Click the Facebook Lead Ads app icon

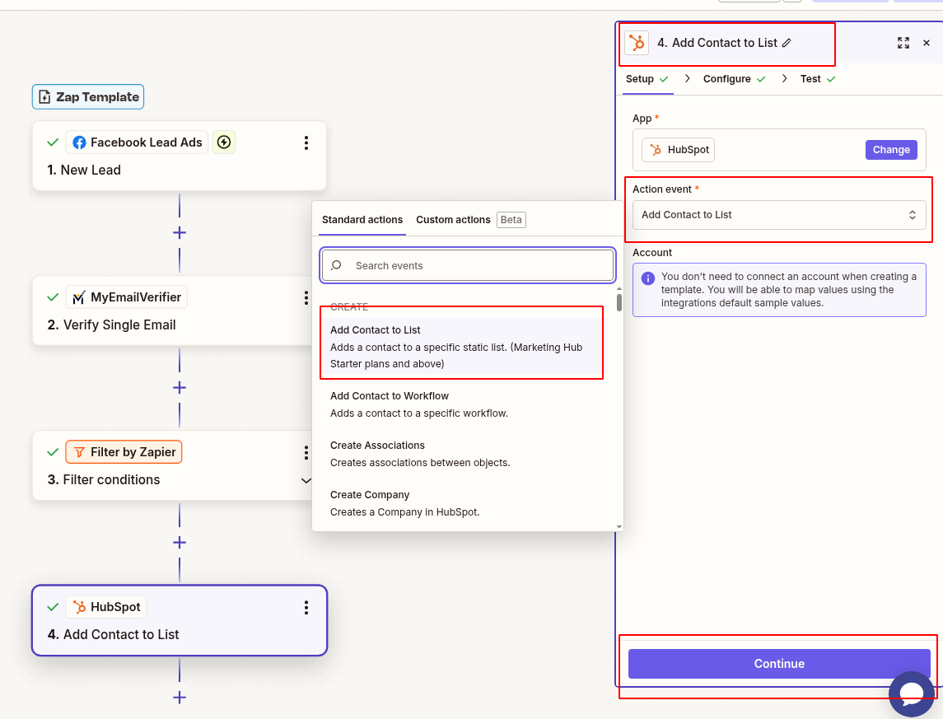pos(78,142)
